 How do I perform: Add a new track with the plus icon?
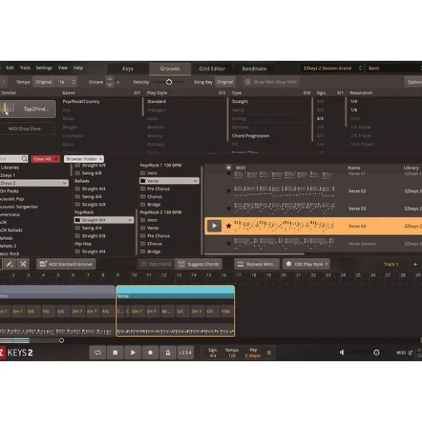pyautogui.click(x=416, y=264)
